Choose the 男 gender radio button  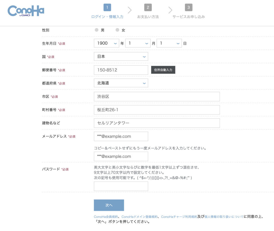click(96, 30)
